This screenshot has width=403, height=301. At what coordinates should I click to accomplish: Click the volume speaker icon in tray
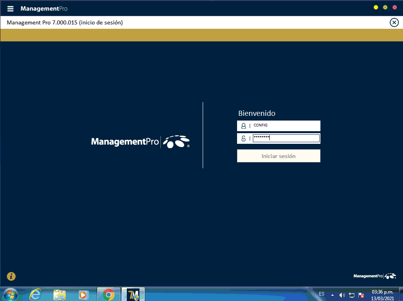tap(342, 295)
